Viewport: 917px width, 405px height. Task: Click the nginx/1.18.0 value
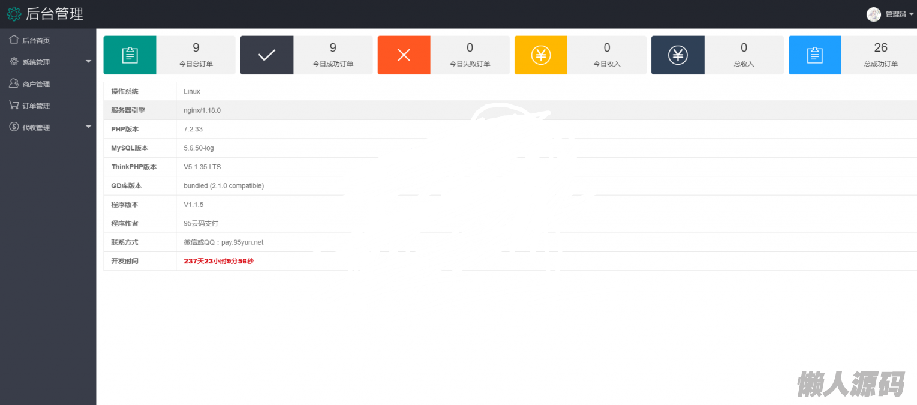point(202,110)
